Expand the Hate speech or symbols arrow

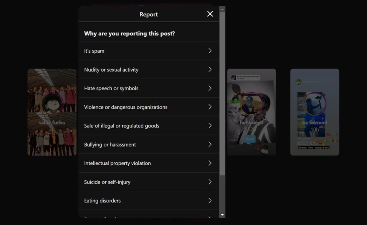[210, 88]
